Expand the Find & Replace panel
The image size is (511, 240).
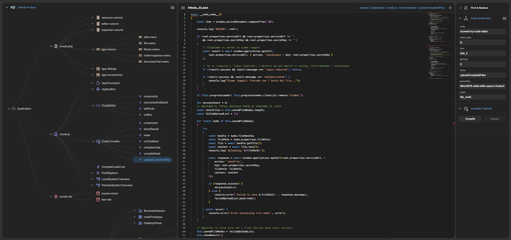(x=460, y=8)
